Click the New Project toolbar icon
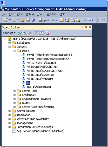The height and width of the screenshot is (147, 108). point(6,20)
